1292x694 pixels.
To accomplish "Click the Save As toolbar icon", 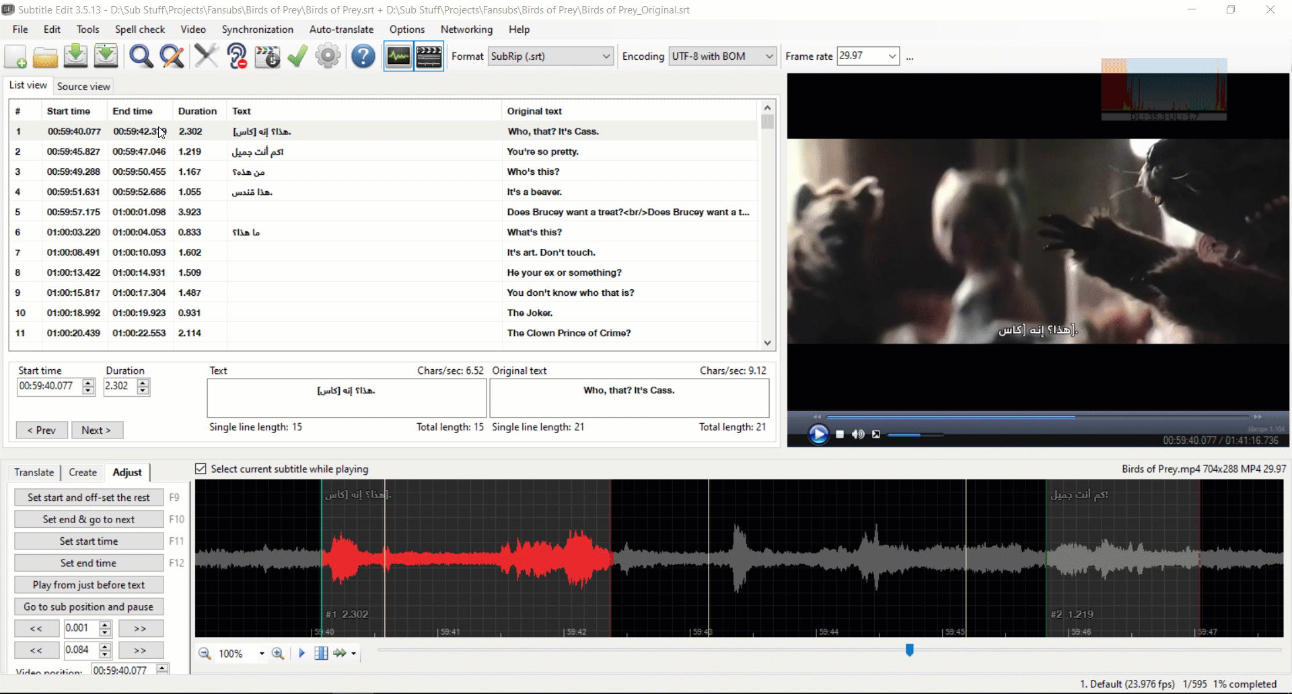I will click(106, 56).
